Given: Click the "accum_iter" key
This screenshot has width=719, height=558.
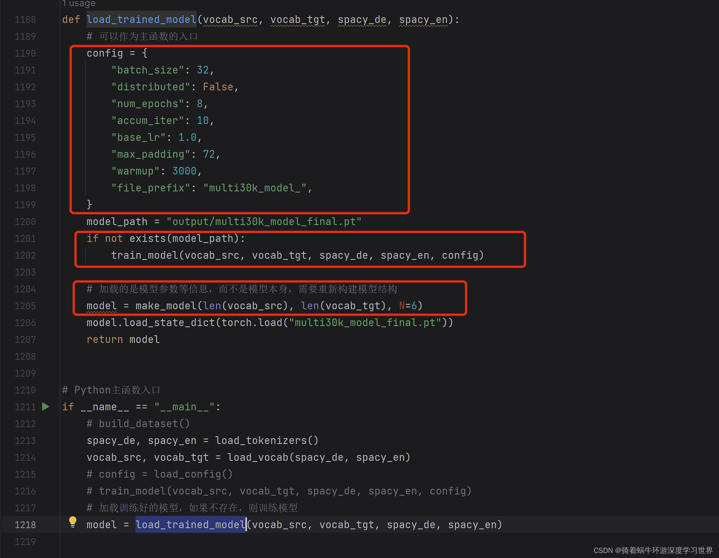Looking at the screenshot, I should coord(147,121).
